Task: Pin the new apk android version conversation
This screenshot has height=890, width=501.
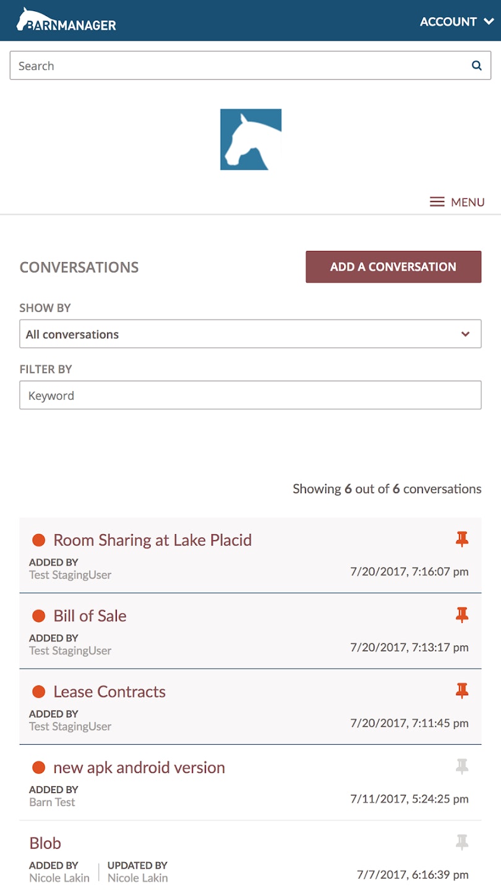Action: coord(461,767)
